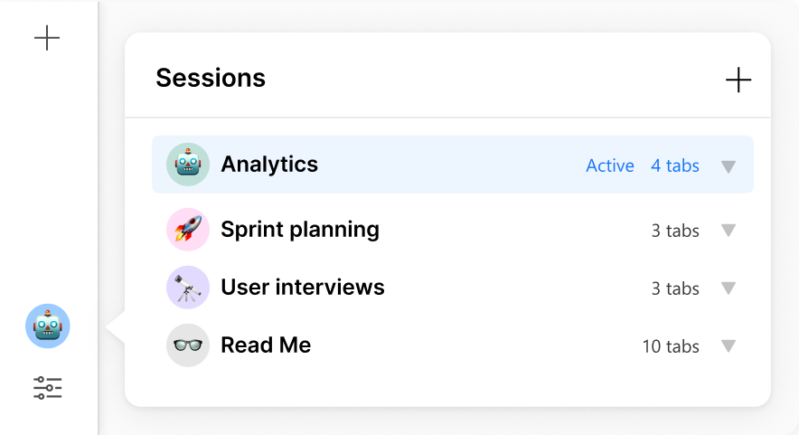Viewport: 799px width, 435px height.
Task: Click the 10 tabs count on Read Me
Action: [x=671, y=346]
